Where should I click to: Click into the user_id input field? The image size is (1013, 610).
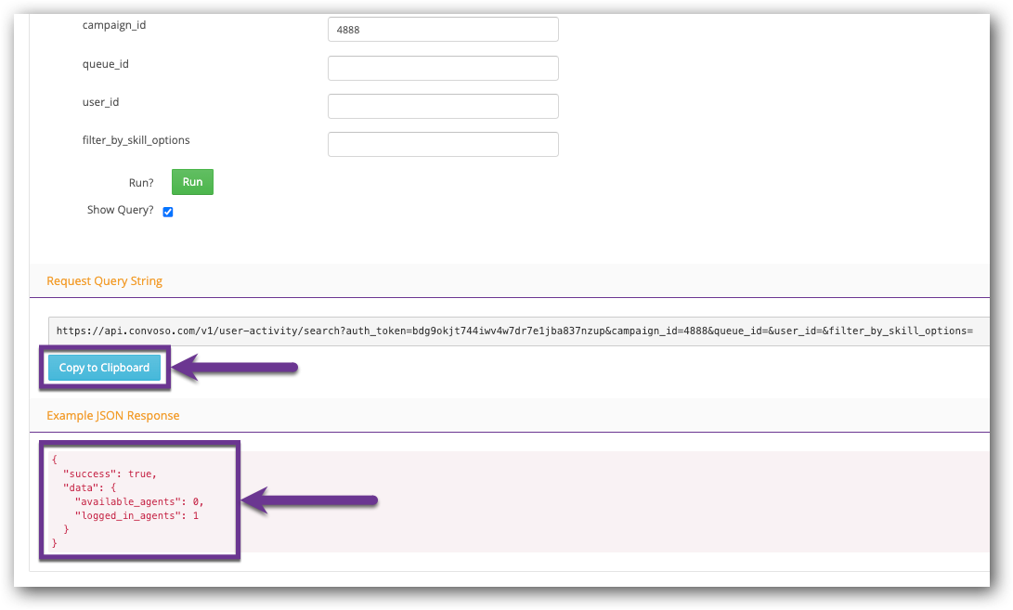tap(443, 106)
